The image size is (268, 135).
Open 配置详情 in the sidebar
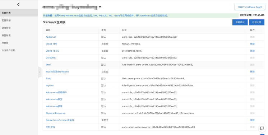tap(6, 20)
